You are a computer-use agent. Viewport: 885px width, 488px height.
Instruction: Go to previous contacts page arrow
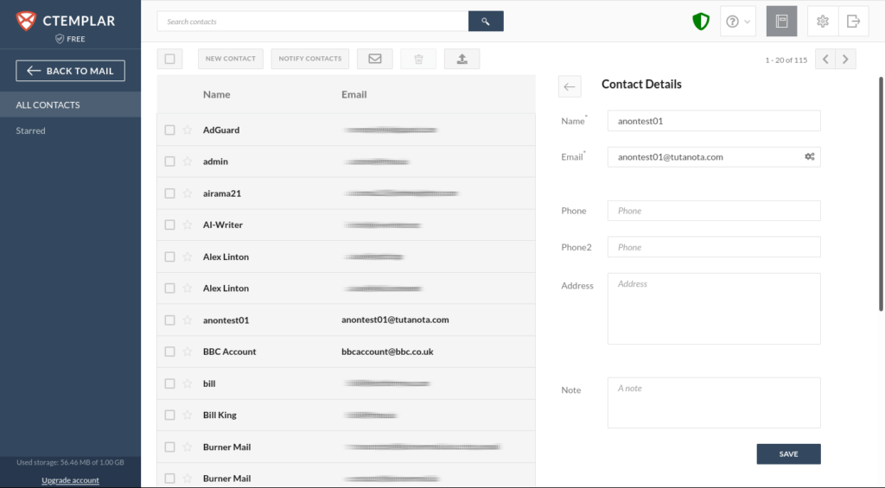[825, 60]
